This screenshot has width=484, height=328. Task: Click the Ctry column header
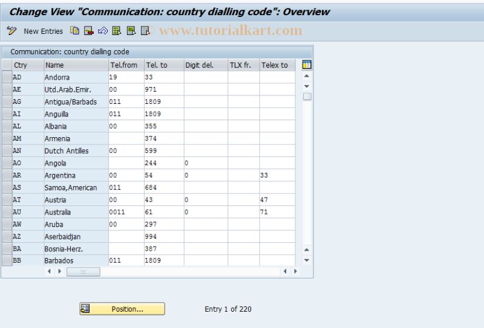click(28, 65)
